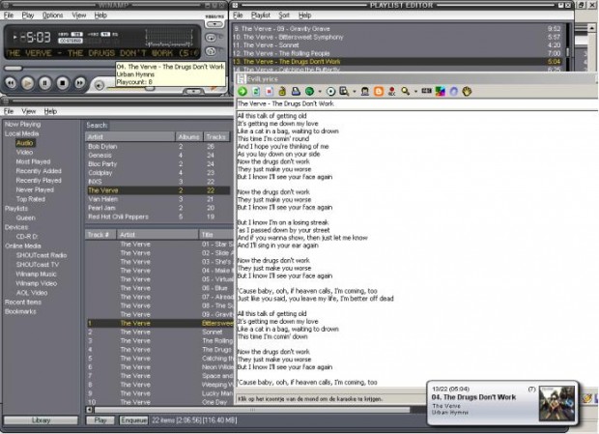Sort artists by the Albums column header

pyautogui.click(x=188, y=136)
